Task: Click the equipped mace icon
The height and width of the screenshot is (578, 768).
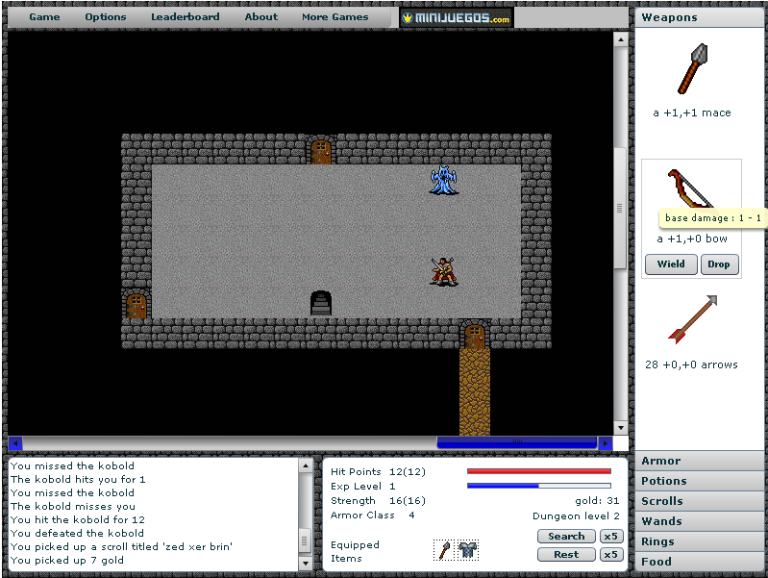Action: point(444,550)
